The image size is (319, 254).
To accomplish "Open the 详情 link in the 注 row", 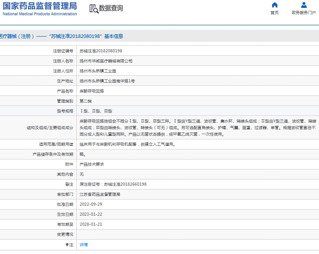I will tap(84, 245).
